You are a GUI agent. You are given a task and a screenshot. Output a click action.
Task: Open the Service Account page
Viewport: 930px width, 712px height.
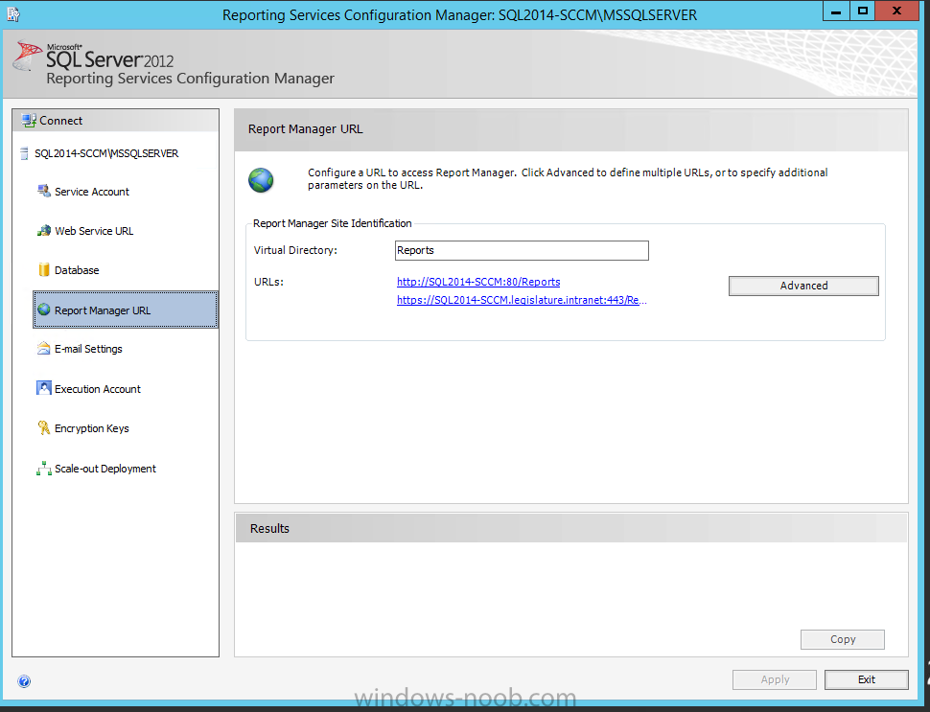[92, 192]
